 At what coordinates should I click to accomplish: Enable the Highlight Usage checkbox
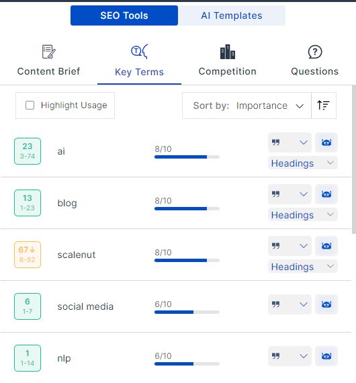pos(30,105)
